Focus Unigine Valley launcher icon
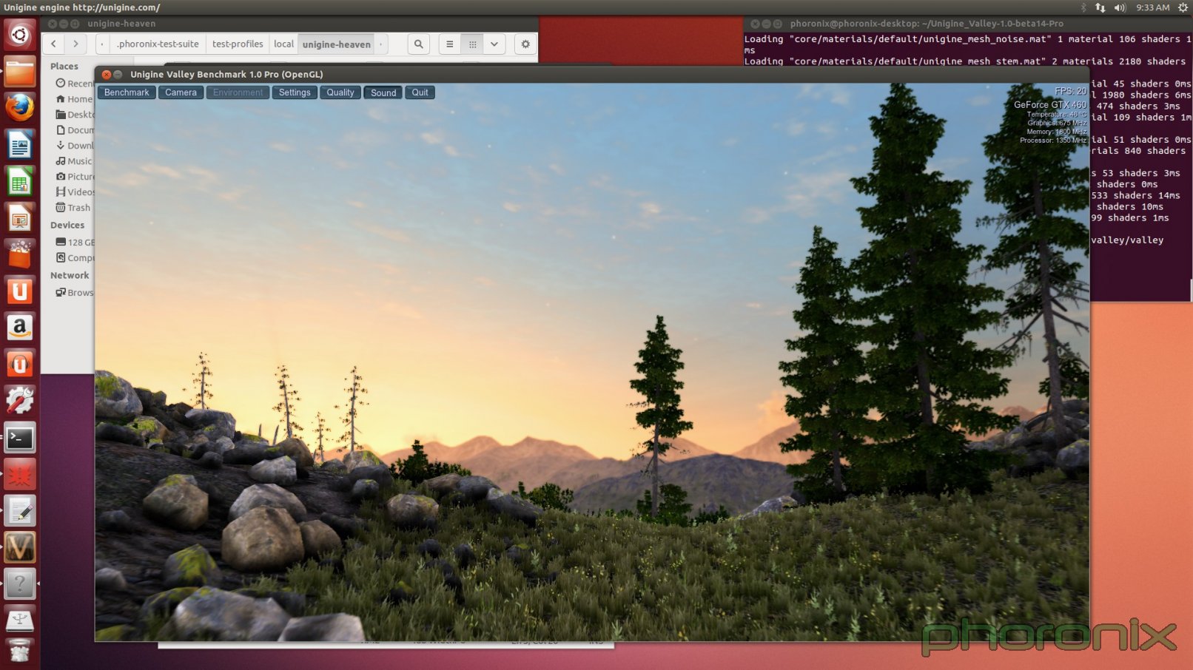Viewport: 1193px width, 670px height. click(20, 547)
